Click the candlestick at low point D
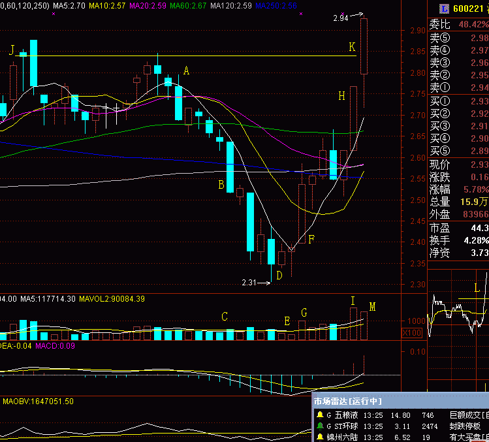The image size is (489, 442). pos(282,258)
